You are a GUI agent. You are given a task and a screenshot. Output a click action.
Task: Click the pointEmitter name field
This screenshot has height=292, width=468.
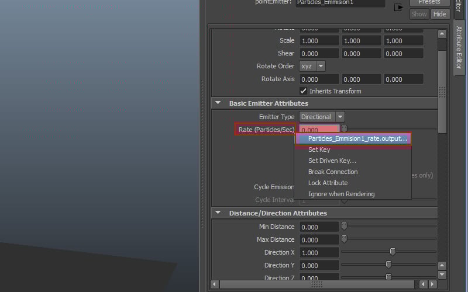pyautogui.click(x=340, y=3)
